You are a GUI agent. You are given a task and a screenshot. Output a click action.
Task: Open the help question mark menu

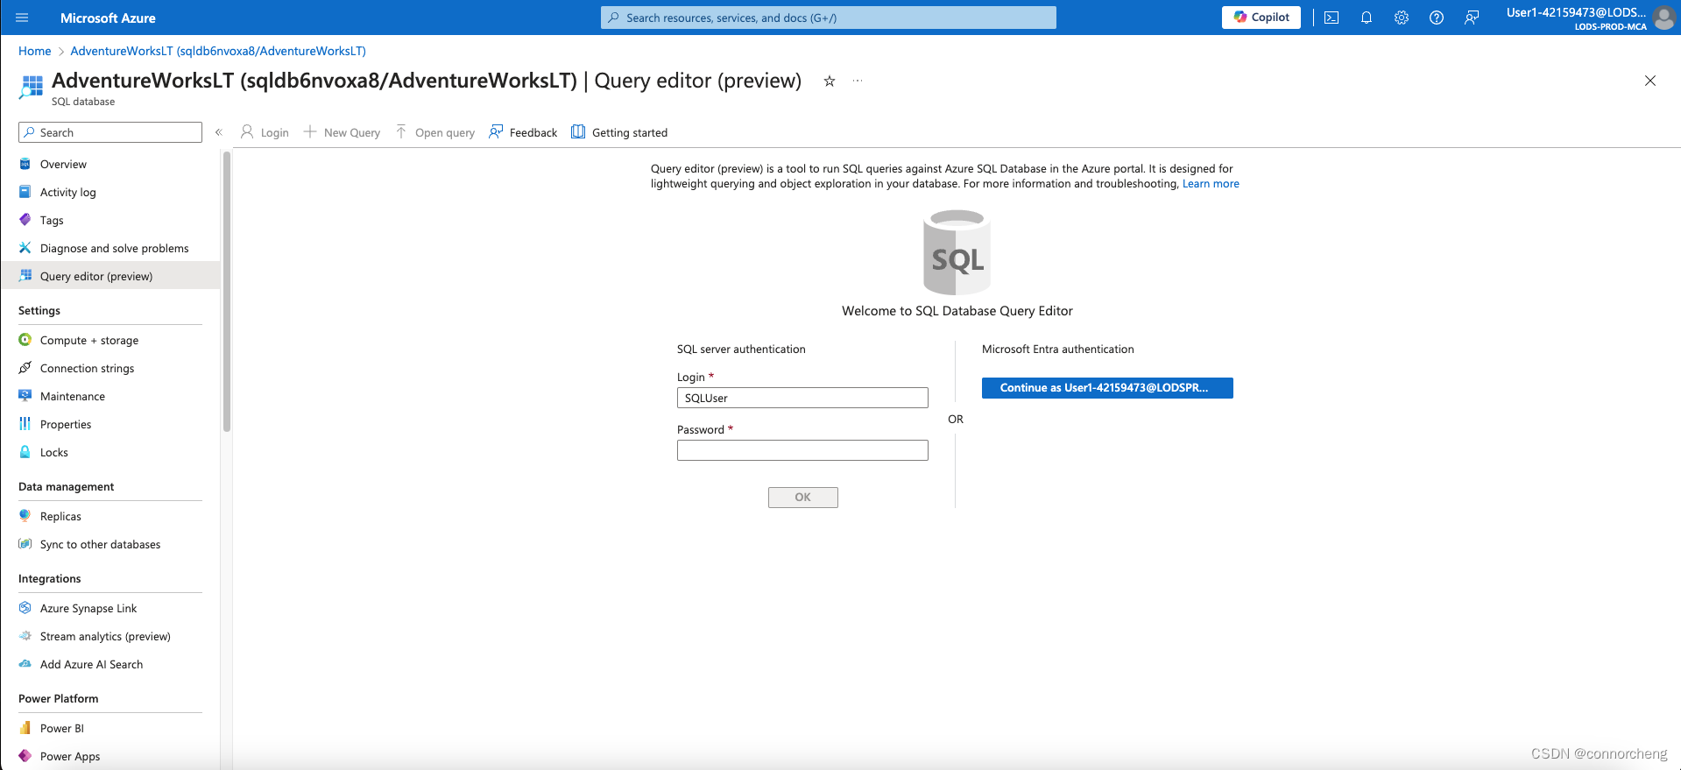pyautogui.click(x=1437, y=18)
